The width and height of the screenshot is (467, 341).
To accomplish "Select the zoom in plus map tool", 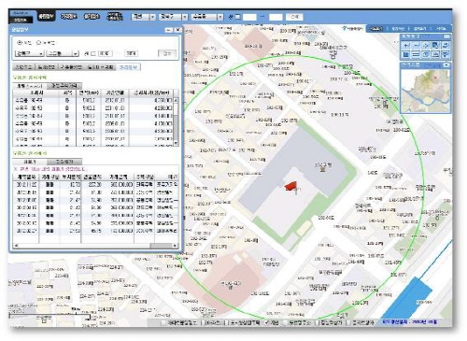I will (405, 46).
